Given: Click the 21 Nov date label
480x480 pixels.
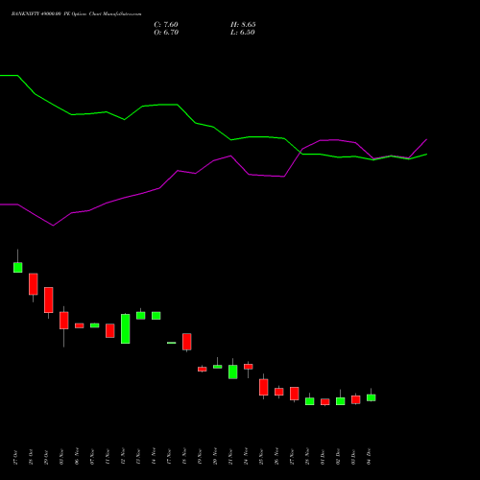Looking at the screenshot, I should point(230,457).
